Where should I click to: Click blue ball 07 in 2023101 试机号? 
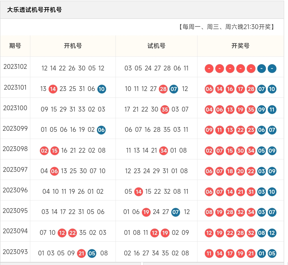174,89
